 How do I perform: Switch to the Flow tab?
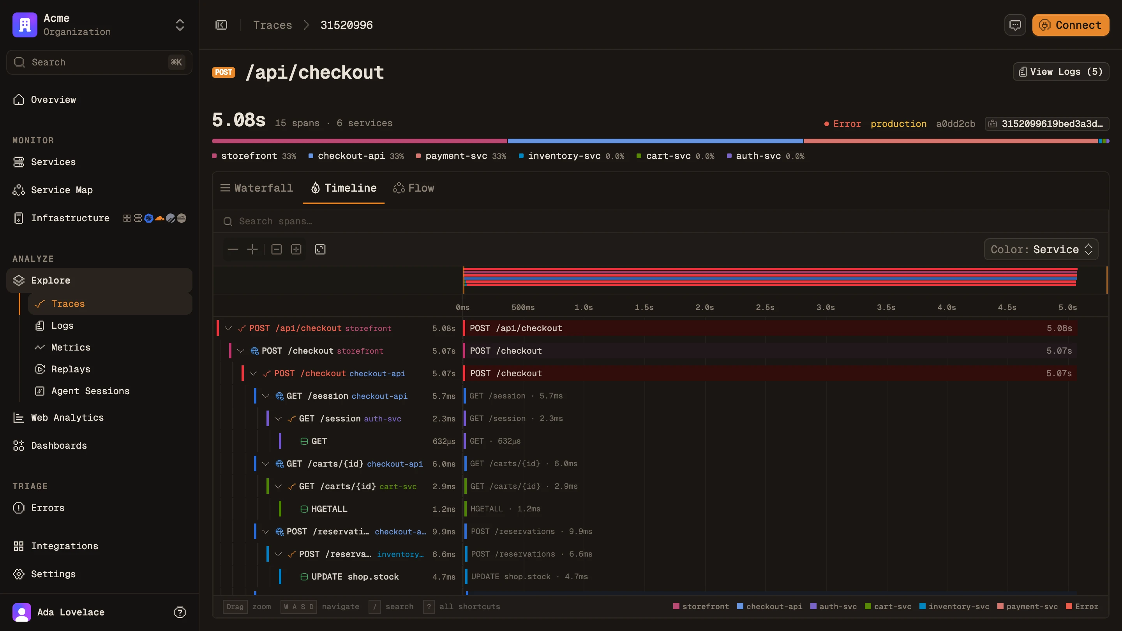point(413,188)
